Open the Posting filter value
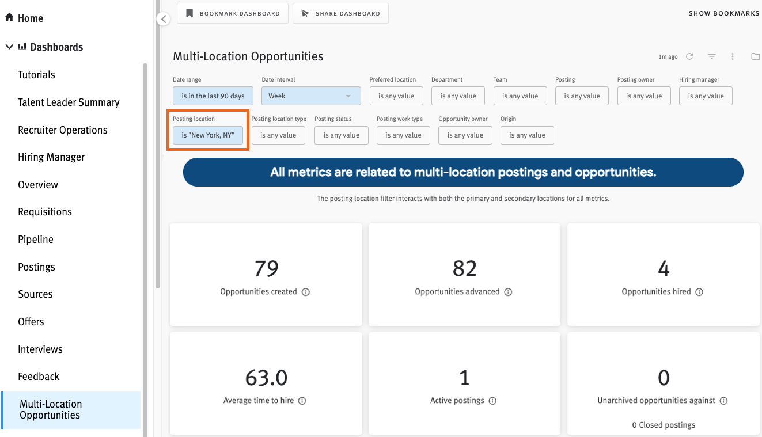 pos(582,96)
